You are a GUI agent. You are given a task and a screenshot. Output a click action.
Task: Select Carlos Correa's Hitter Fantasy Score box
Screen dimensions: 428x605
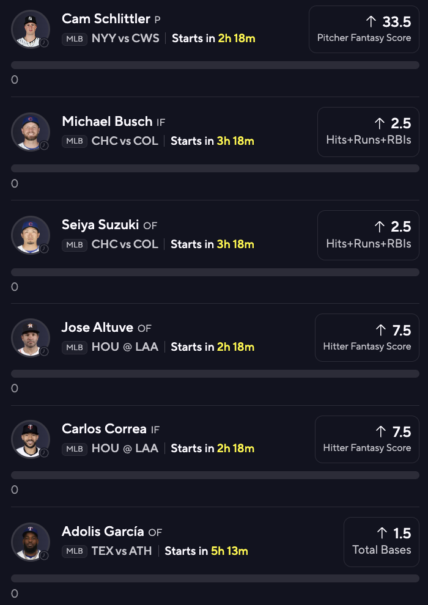click(x=367, y=439)
